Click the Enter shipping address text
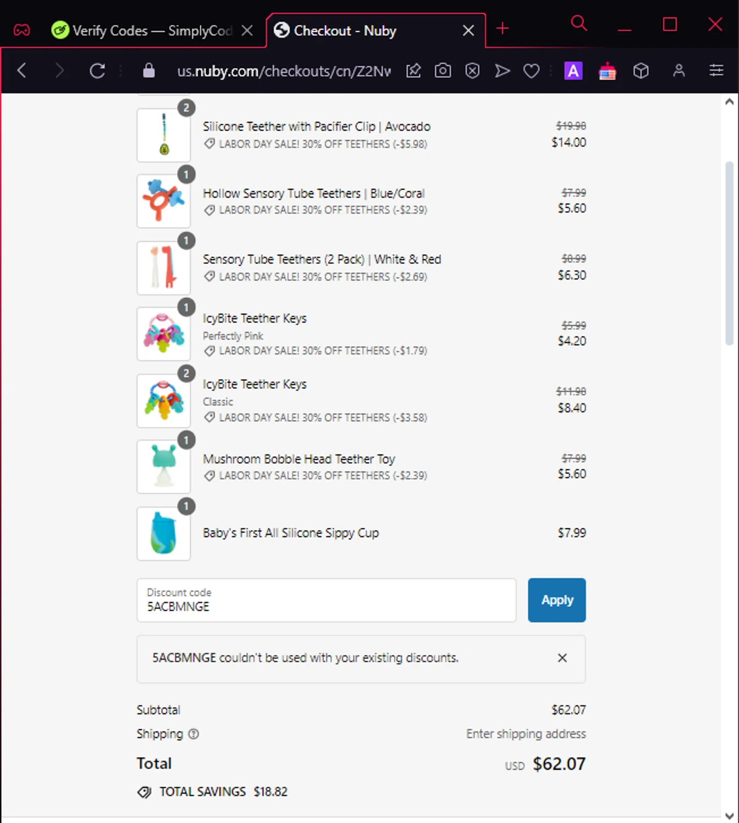This screenshot has height=823, width=739. pos(526,734)
